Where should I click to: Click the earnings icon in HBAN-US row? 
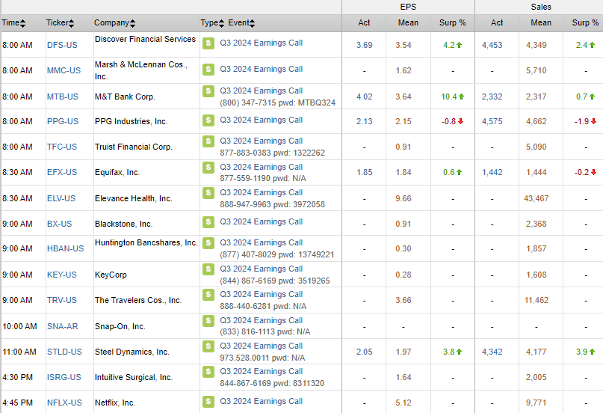[x=208, y=243]
